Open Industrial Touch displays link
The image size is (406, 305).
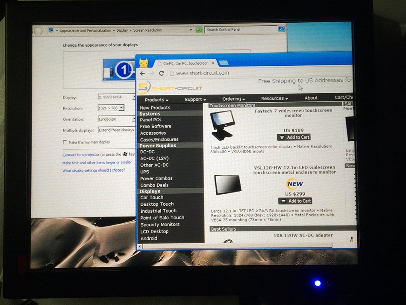click(158, 211)
